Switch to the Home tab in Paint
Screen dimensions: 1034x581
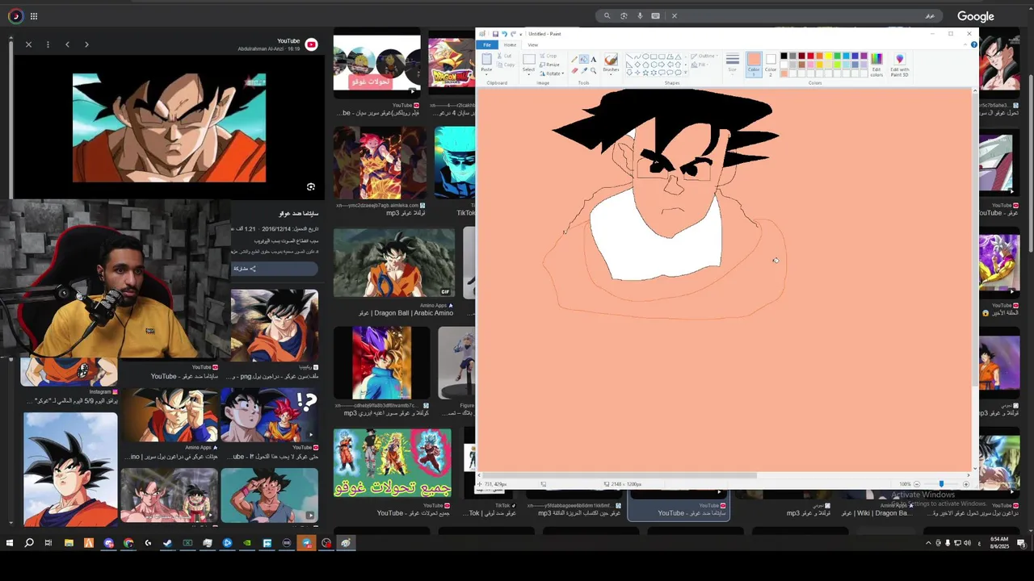click(x=510, y=45)
